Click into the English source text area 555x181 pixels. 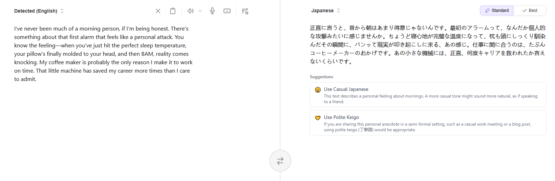pyautogui.click(x=103, y=54)
